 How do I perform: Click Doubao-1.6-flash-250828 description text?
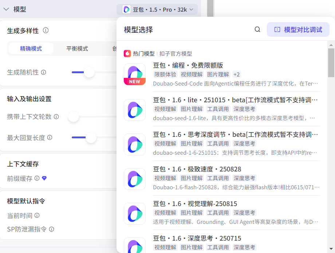(236, 187)
